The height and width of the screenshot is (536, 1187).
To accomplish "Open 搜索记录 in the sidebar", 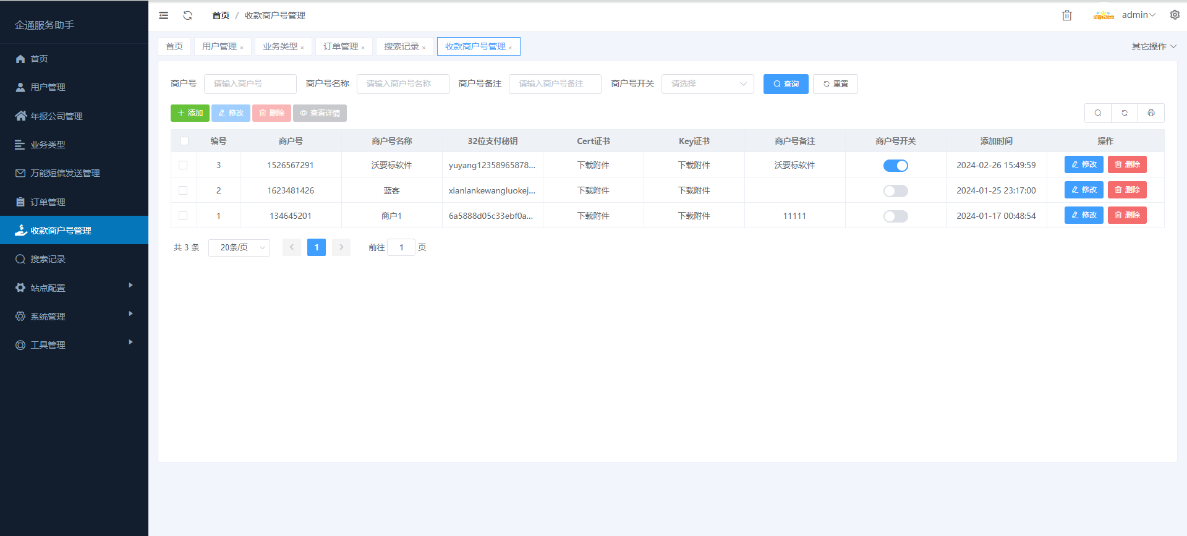I will (x=74, y=259).
